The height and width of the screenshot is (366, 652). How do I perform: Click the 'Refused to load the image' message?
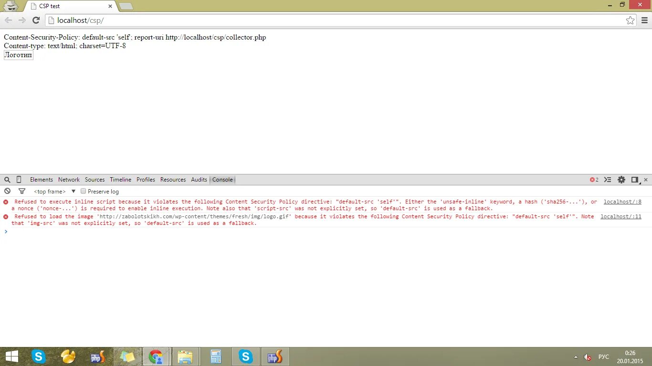click(303, 220)
